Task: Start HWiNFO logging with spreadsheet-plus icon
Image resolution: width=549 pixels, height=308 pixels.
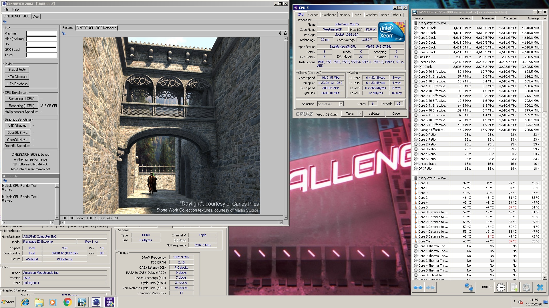Action: click(514, 287)
